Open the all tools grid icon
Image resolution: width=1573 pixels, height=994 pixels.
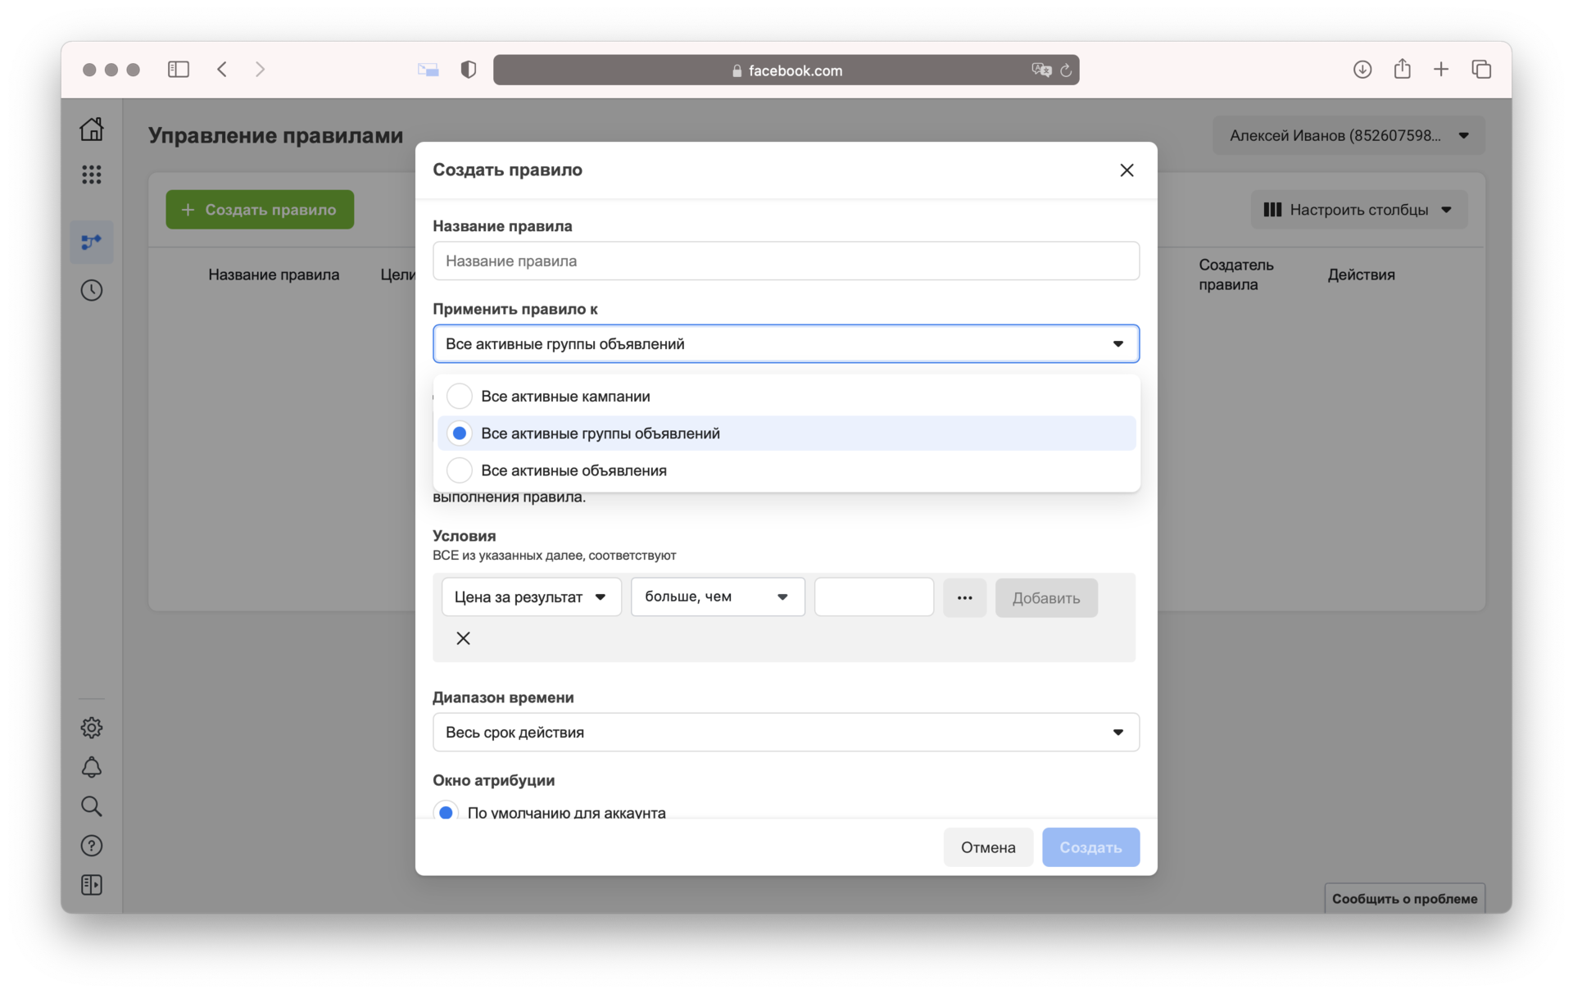[92, 175]
